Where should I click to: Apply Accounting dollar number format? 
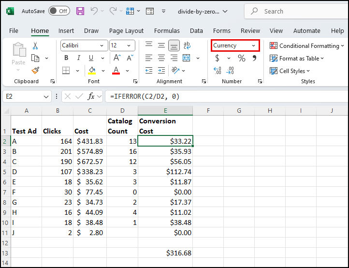(x=217, y=58)
